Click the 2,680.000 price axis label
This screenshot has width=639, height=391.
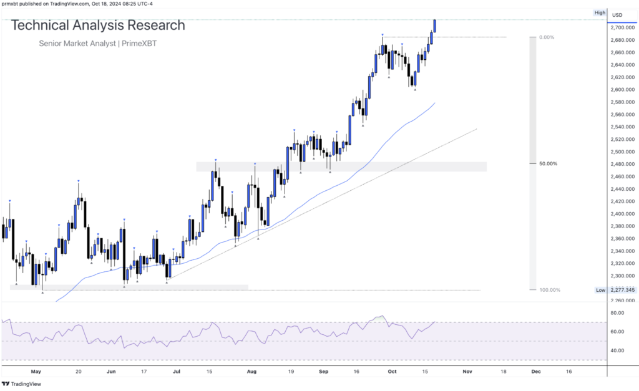pos(622,40)
